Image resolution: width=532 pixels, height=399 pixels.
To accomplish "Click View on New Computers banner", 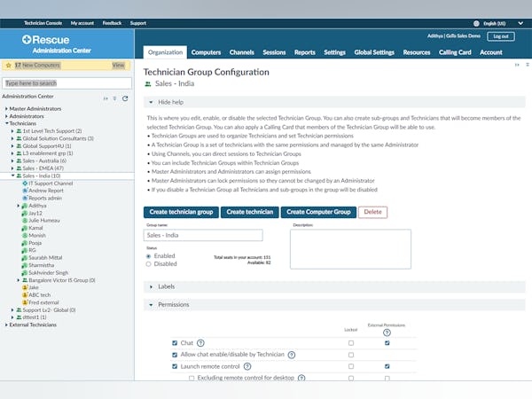I will pos(119,65).
